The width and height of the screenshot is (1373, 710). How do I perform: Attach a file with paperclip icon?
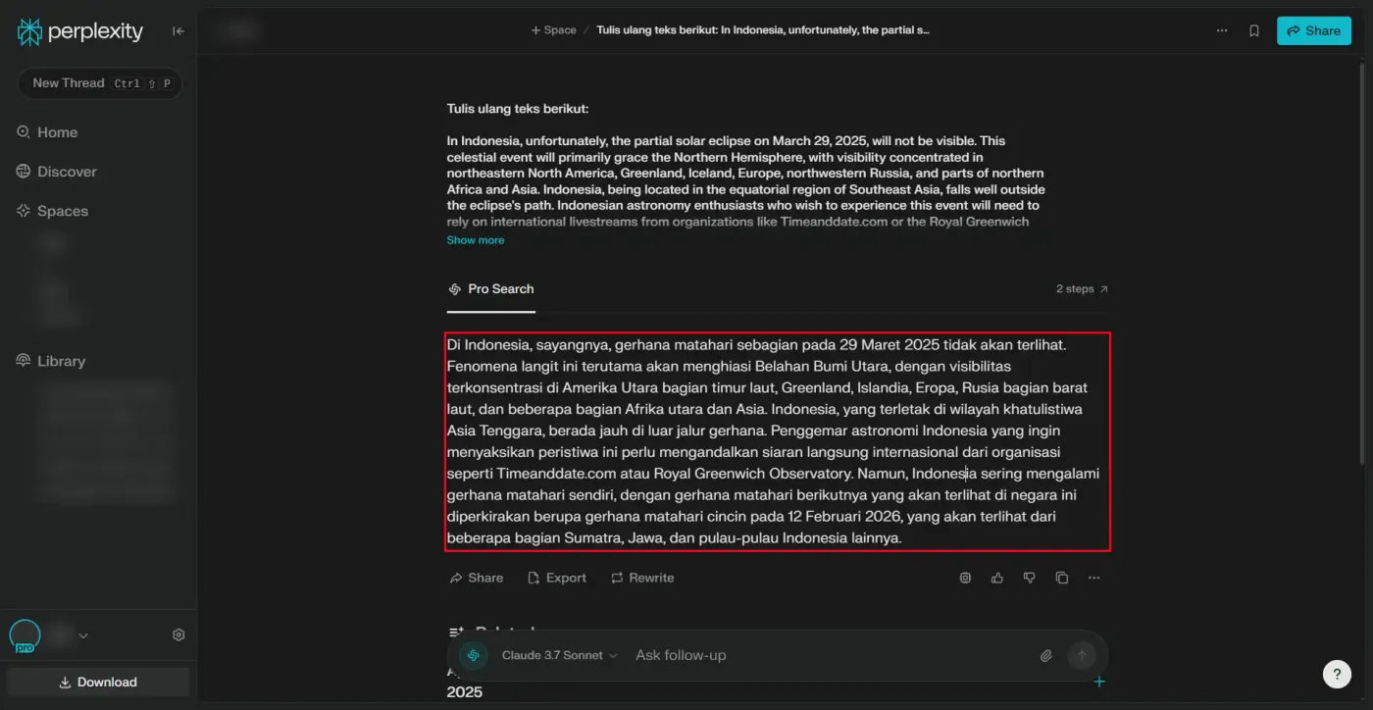pos(1046,655)
